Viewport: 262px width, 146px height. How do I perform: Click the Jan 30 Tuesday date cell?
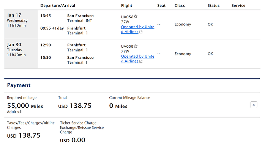click(x=21, y=54)
